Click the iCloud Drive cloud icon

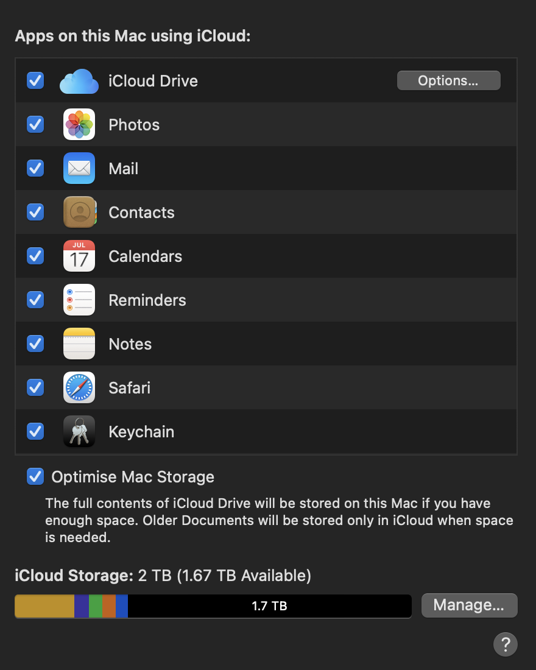[79, 81]
